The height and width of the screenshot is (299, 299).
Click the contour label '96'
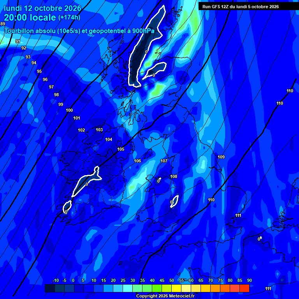pyautogui.click(x=45, y=79)
